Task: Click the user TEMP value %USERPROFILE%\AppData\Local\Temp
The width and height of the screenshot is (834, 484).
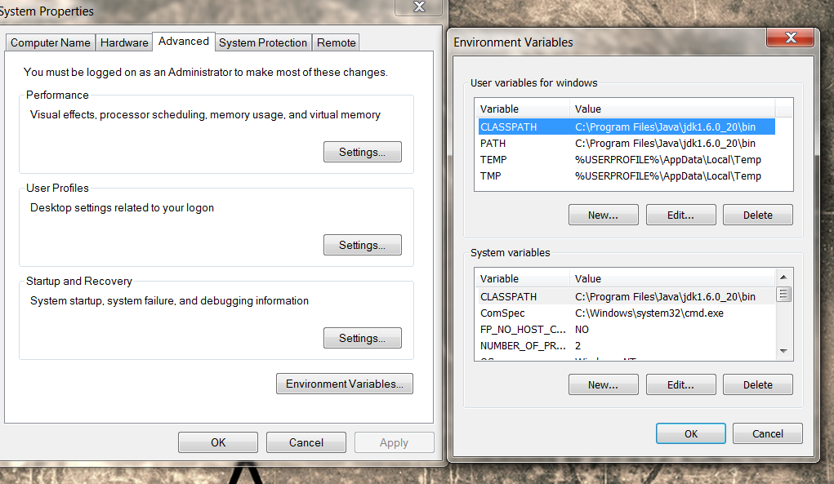Action: 668,159
